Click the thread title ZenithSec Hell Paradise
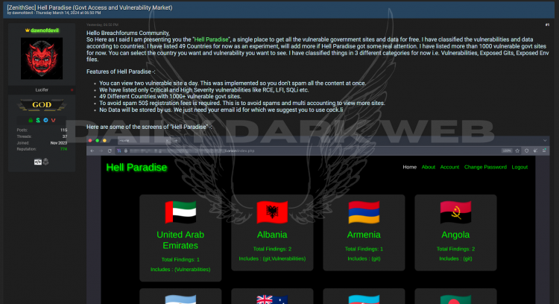559x304 pixels. coord(90,7)
